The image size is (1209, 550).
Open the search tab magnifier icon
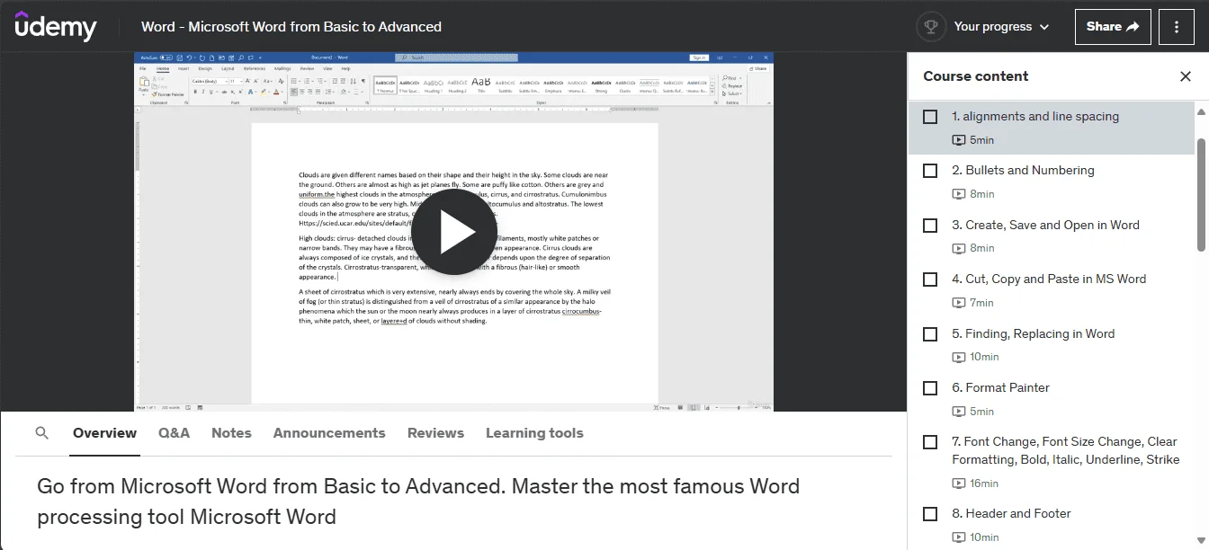(42, 433)
